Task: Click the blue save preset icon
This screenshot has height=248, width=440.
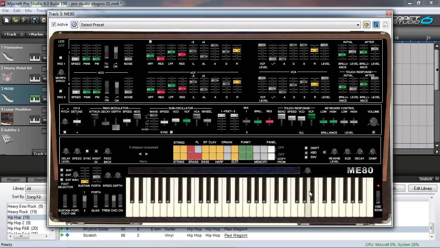Action: [x=376, y=25]
